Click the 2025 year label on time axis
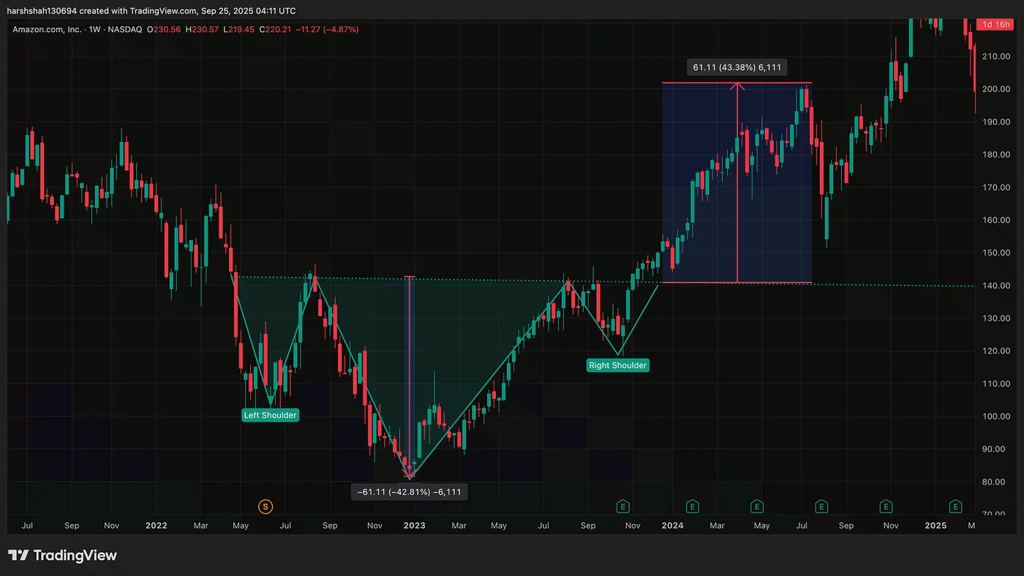This screenshot has width=1024, height=576. pyautogui.click(x=935, y=525)
